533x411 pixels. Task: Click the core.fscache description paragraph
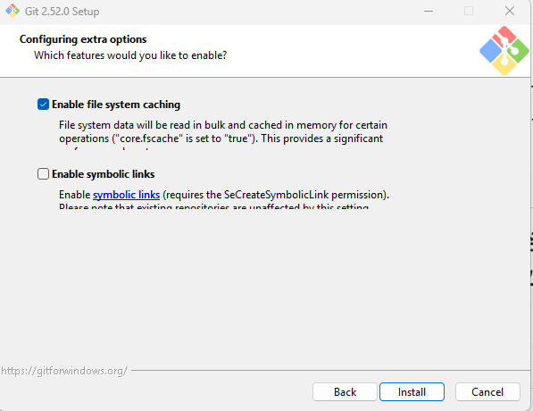point(223,132)
